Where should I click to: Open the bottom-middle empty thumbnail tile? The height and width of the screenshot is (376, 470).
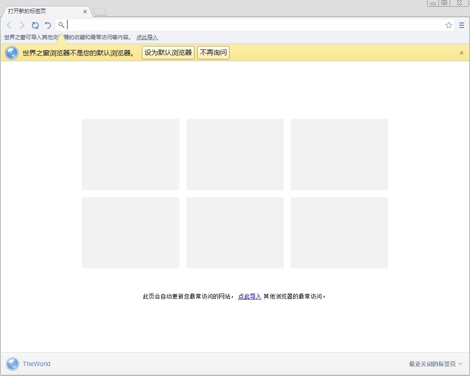(235, 233)
